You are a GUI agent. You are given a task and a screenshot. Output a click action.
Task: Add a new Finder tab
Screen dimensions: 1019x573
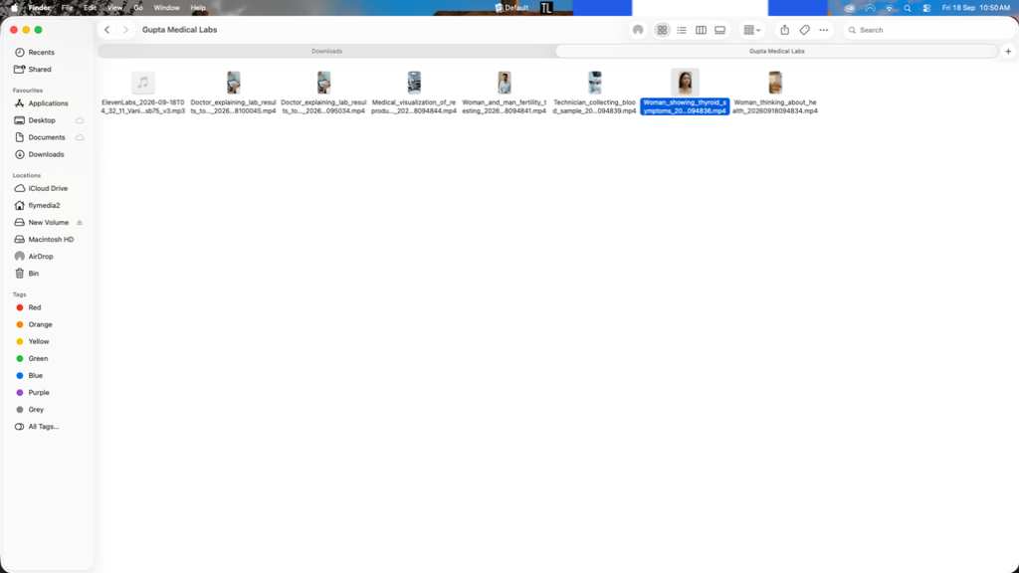click(1008, 52)
